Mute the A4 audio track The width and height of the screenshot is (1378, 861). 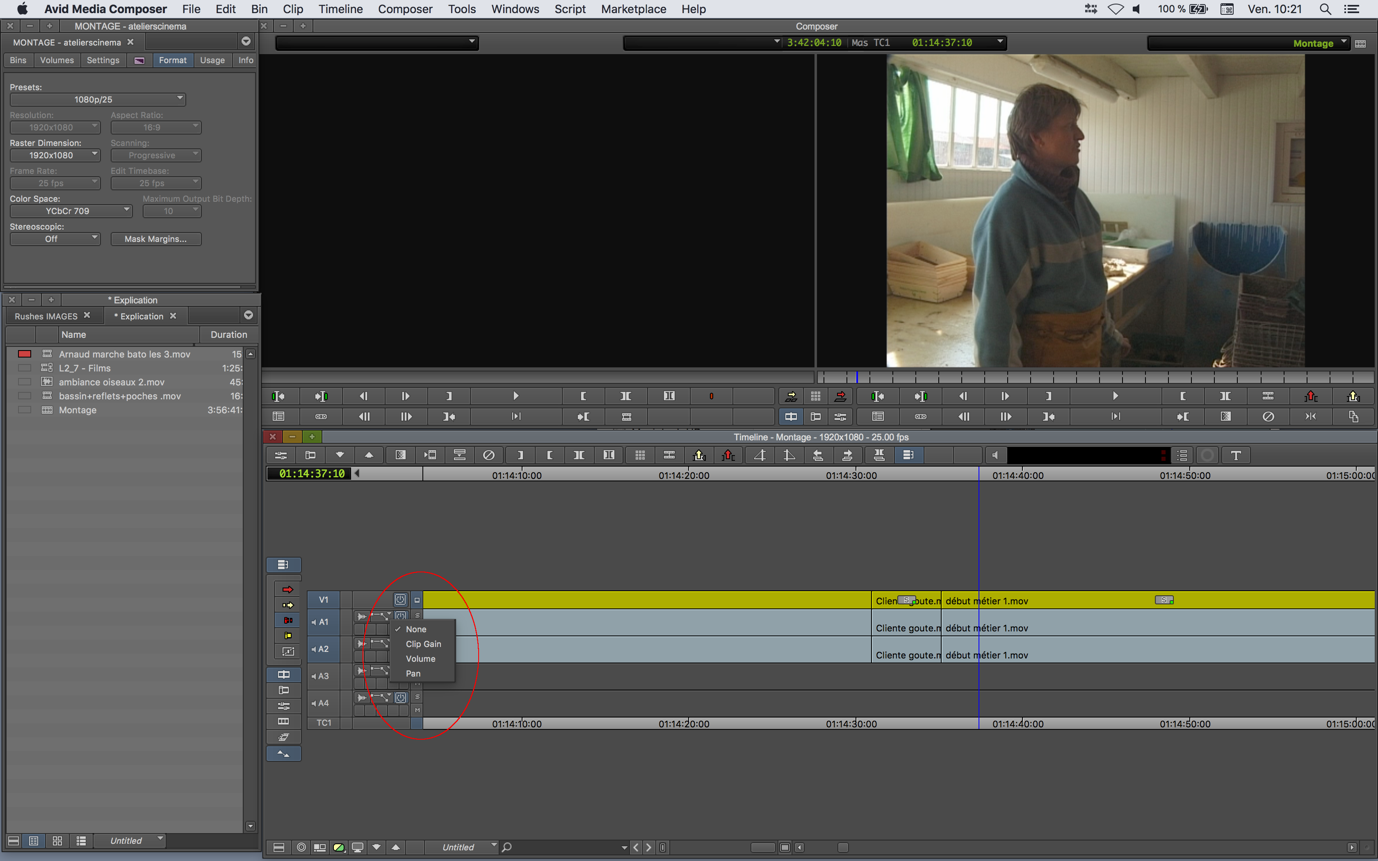(x=418, y=710)
